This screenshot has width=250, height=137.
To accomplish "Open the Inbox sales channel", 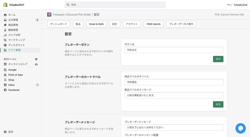I will point(12,85).
